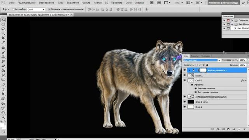The image size is (249, 140).
Task: Hide Внутреннее свечение effect
Action: tap(196, 92)
